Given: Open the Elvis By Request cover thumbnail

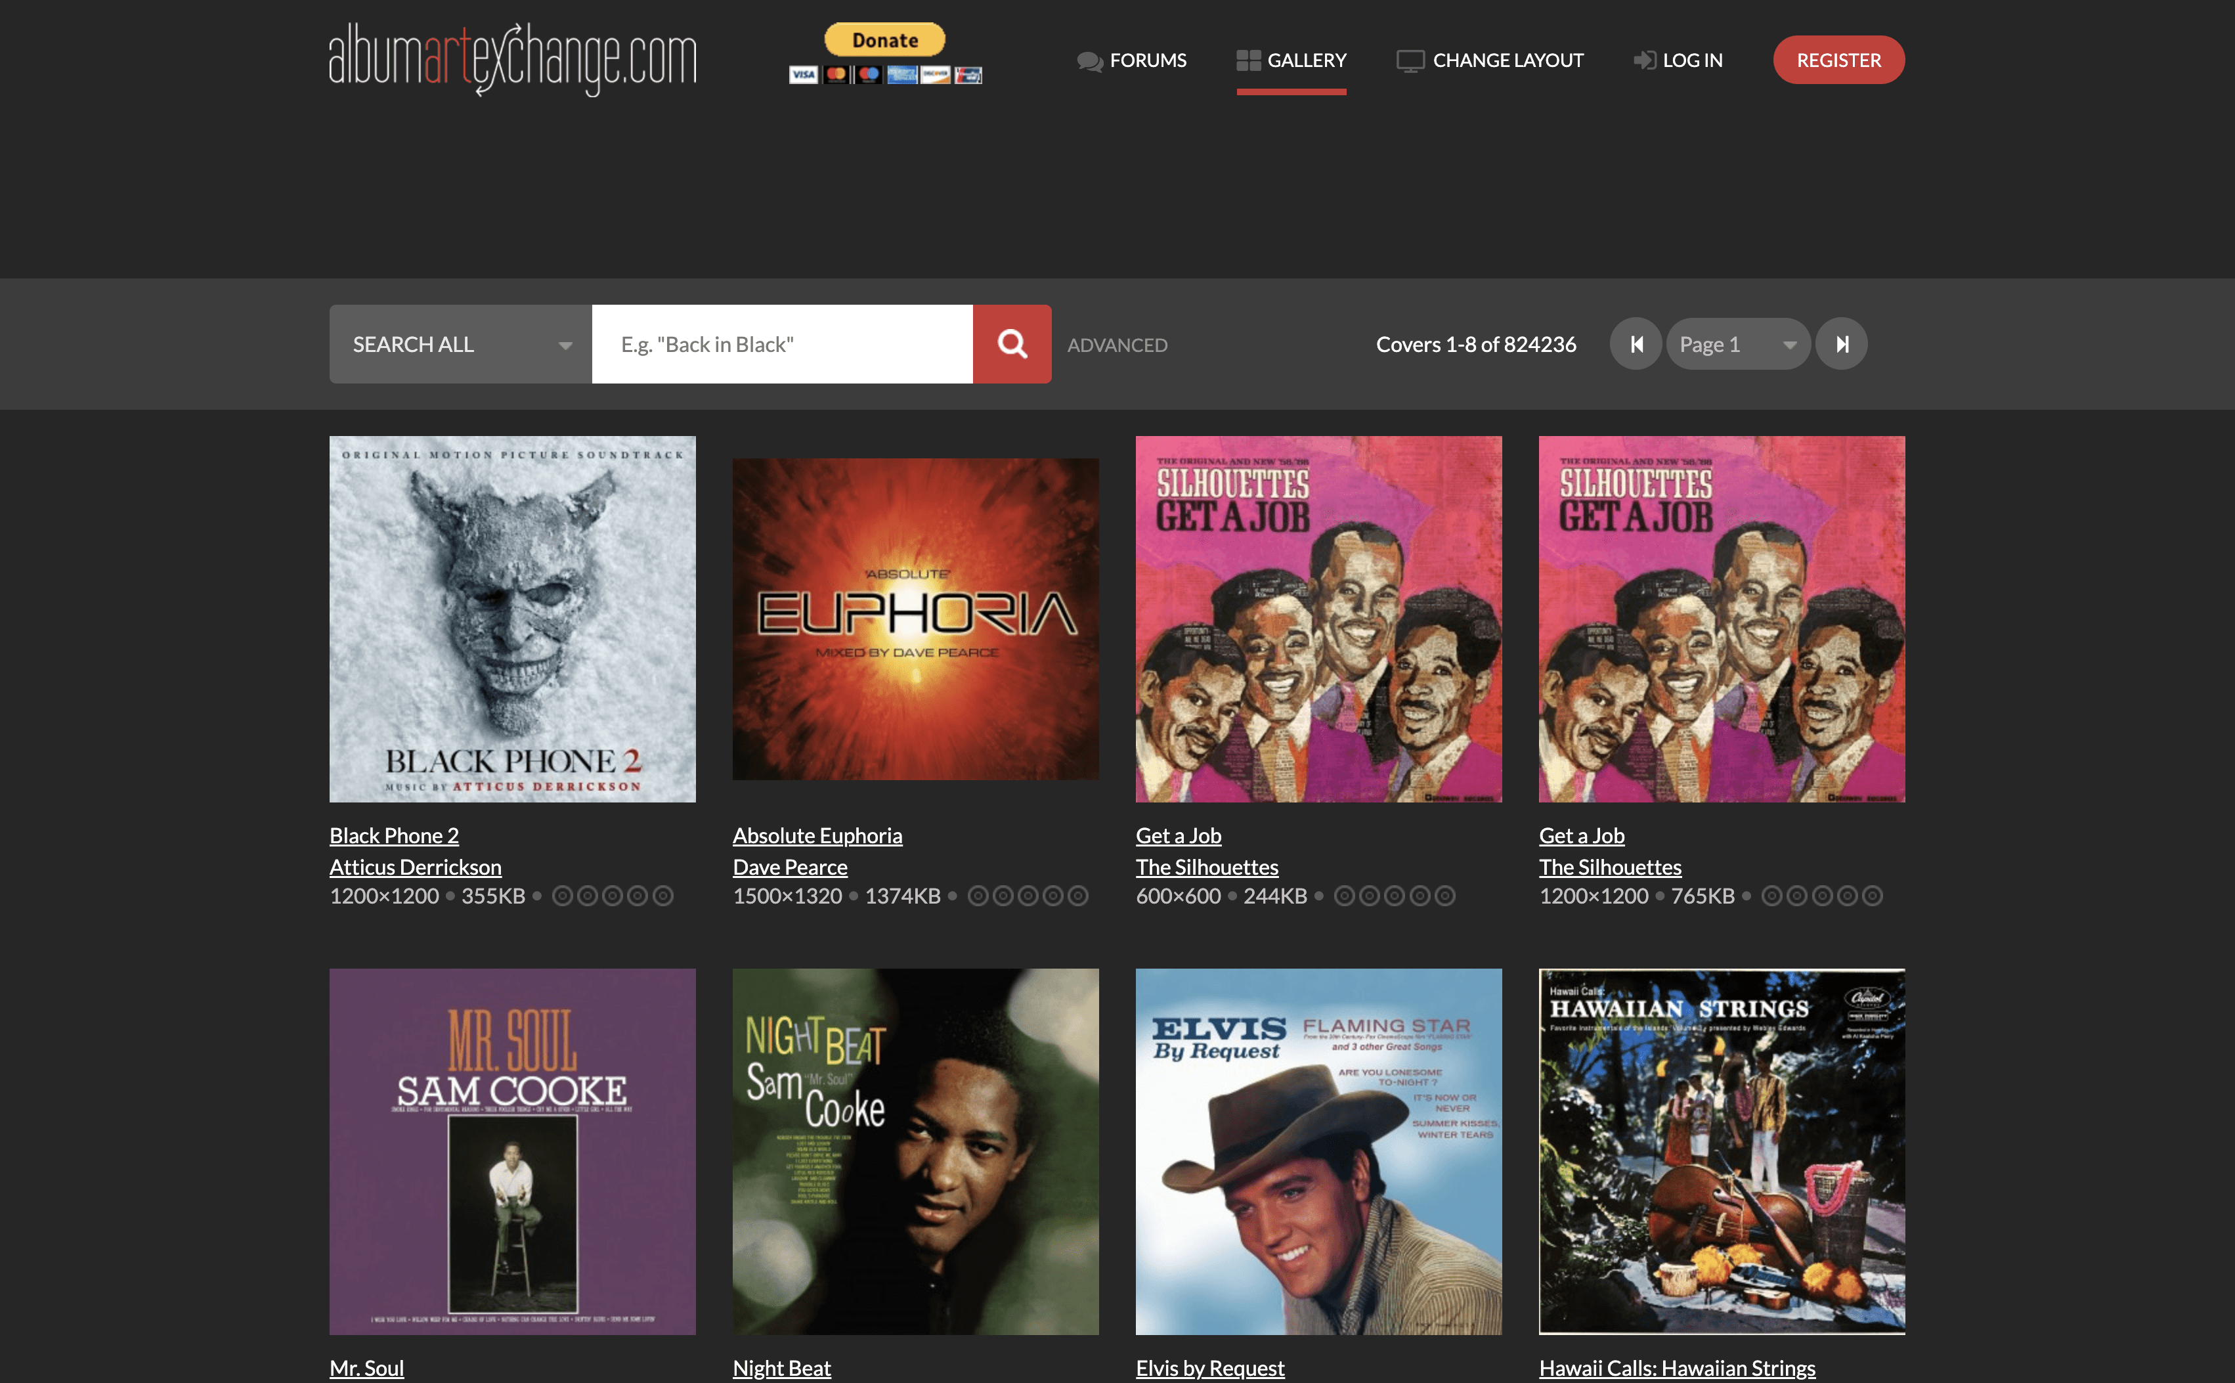Looking at the screenshot, I should 1318,1151.
